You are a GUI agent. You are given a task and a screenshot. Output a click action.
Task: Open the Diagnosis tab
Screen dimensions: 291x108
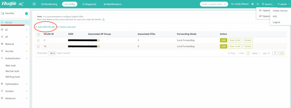(x=89, y=4)
